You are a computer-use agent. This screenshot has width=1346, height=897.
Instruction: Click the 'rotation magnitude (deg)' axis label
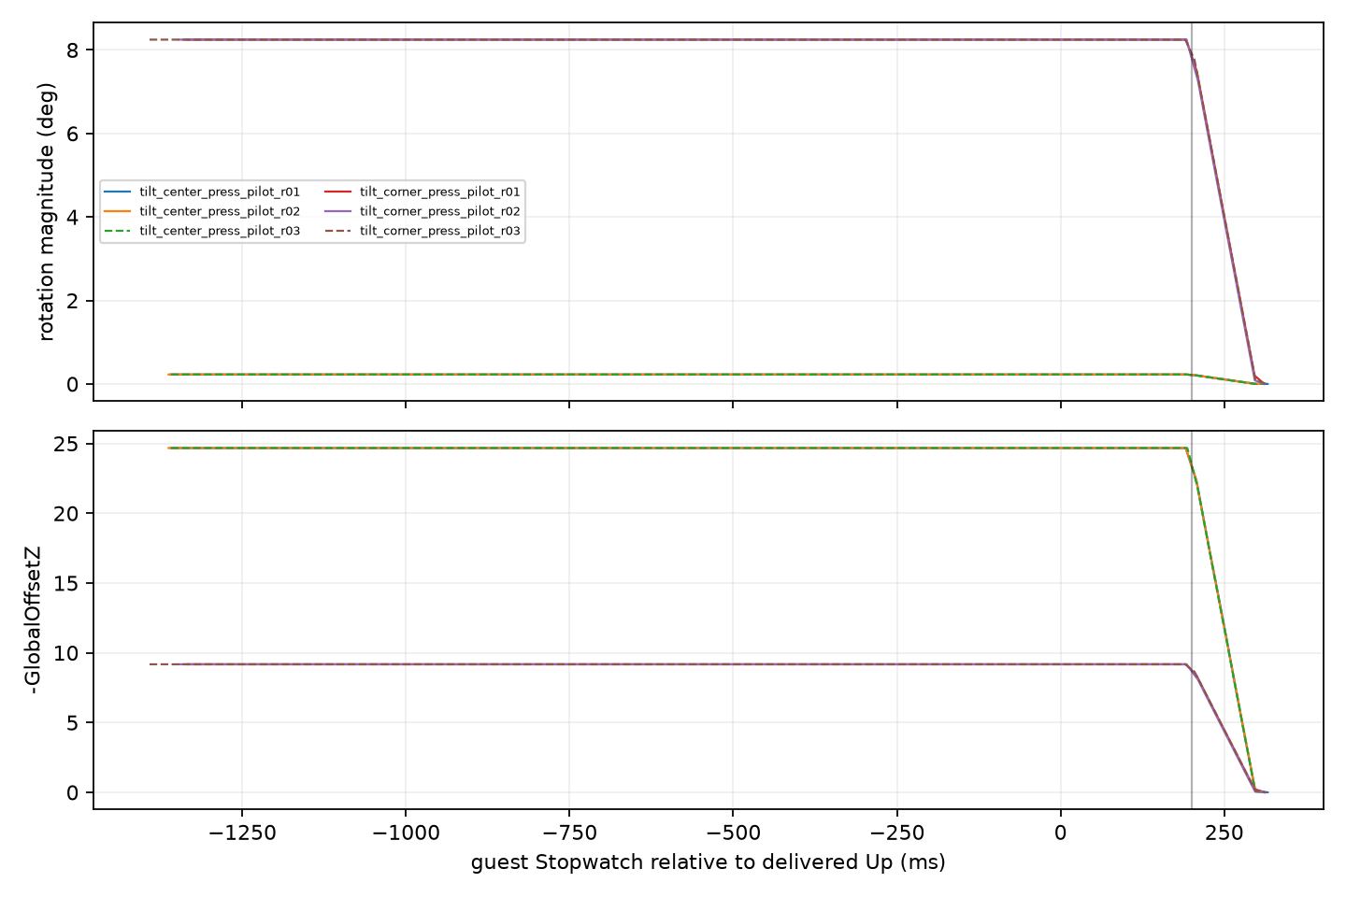point(48,211)
